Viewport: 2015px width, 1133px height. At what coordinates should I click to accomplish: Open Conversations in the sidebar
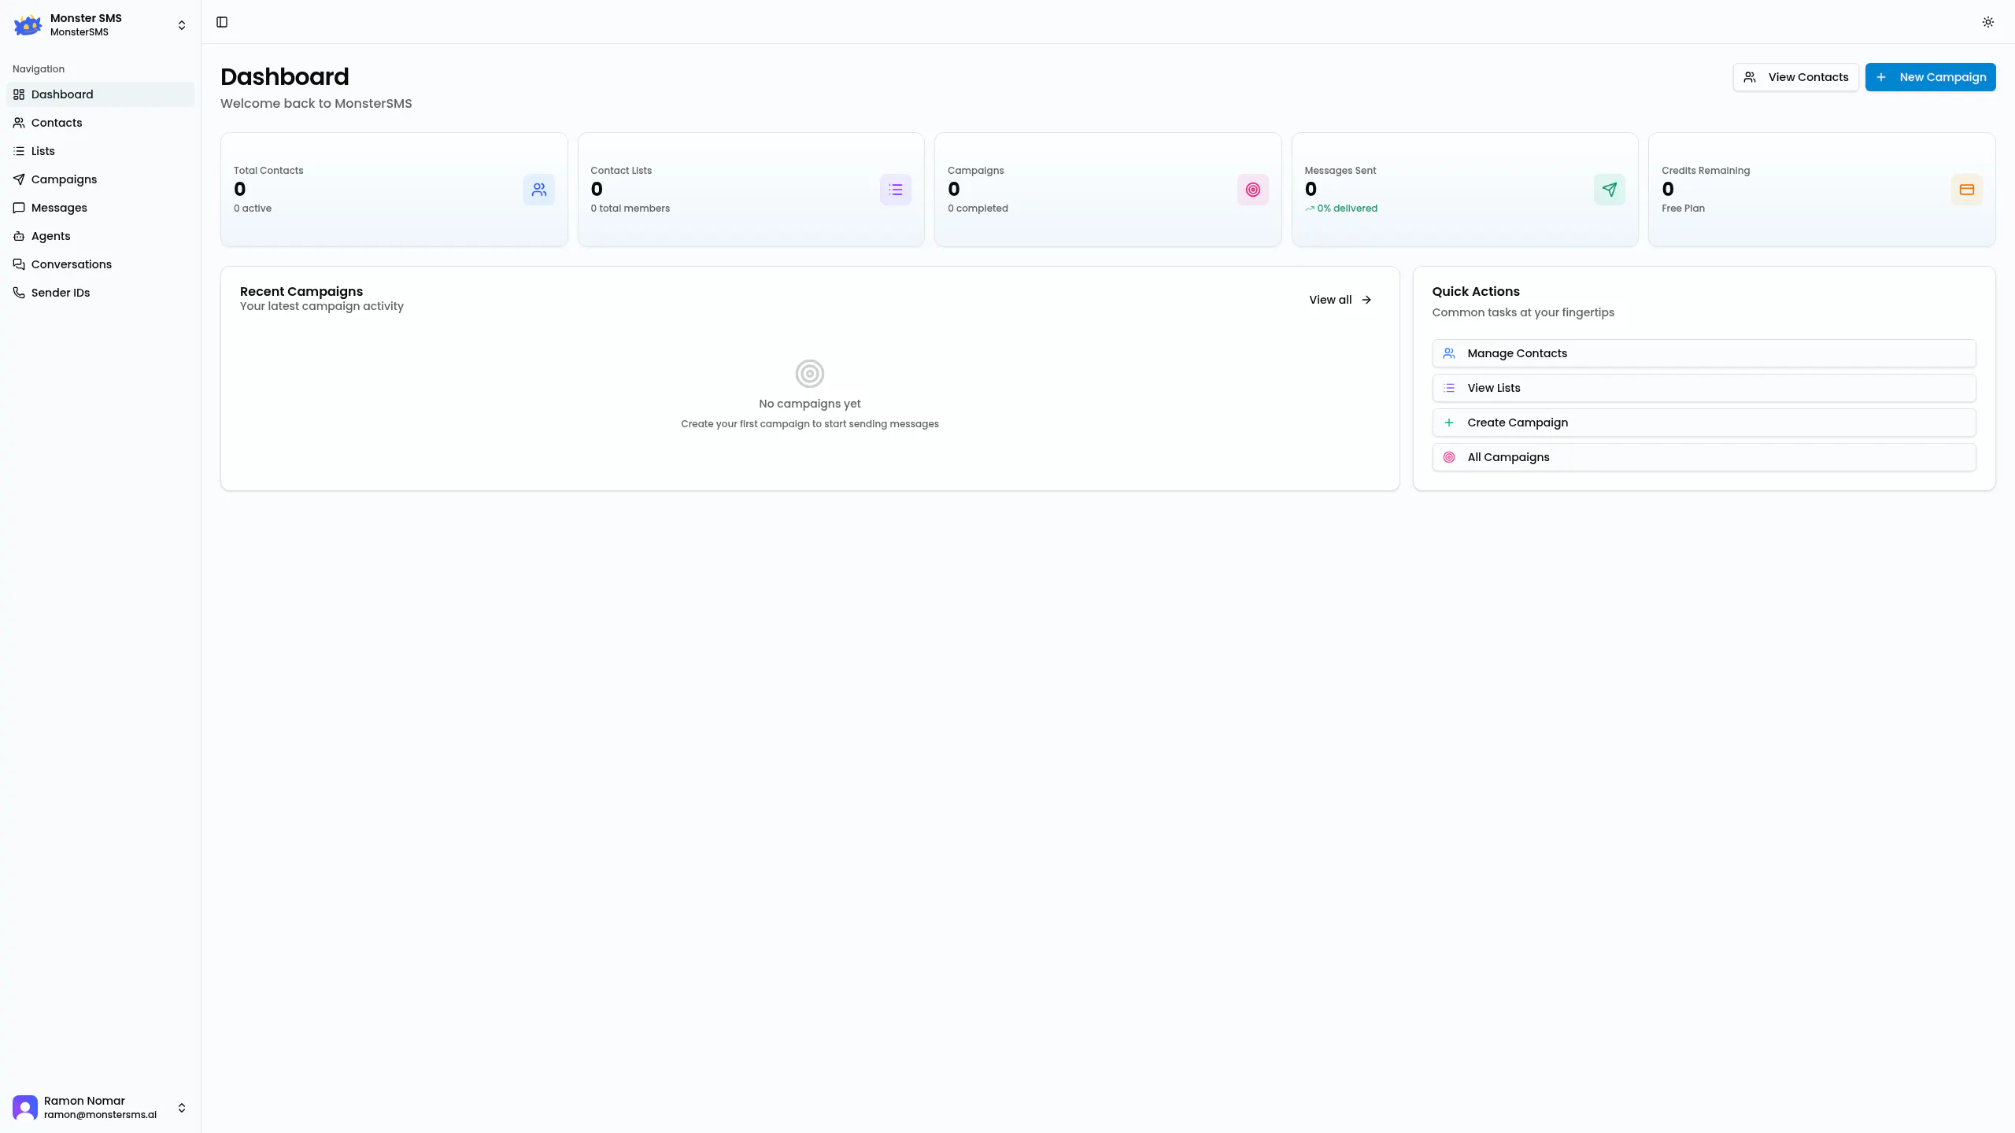point(100,264)
